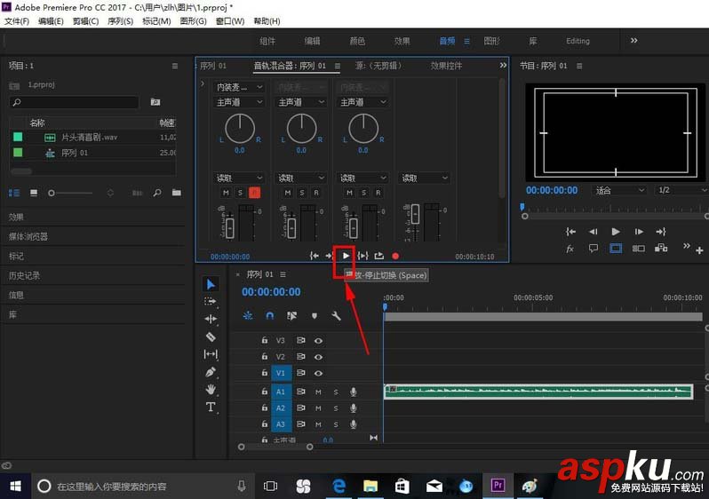Screen dimensions: 709x499
Task: Play the program monitor
Action: [x=616, y=232]
